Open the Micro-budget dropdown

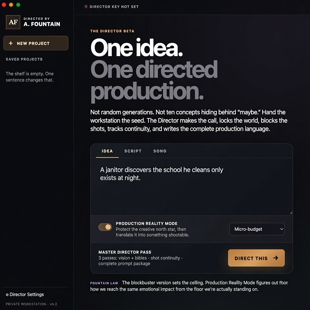[x=257, y=229]
